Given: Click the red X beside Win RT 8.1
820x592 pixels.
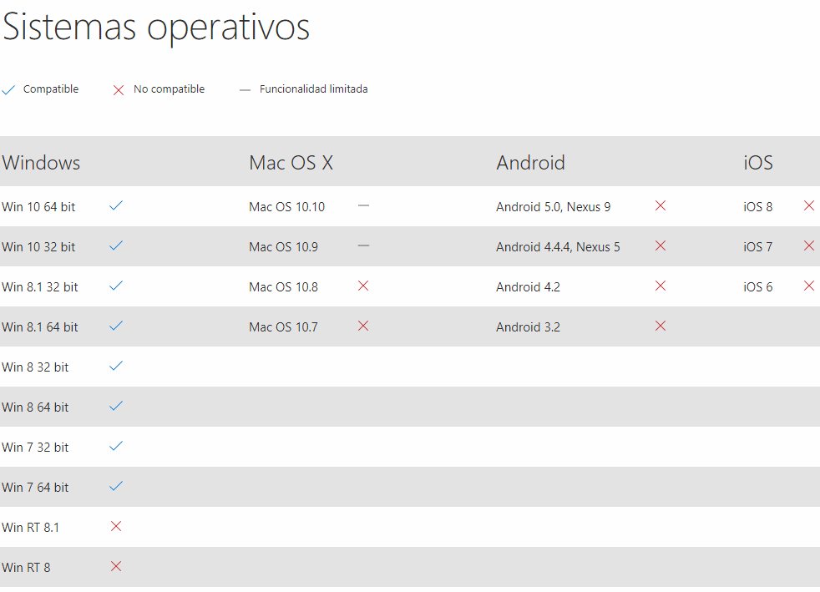Looking at the screenshot, I should (116, 526).
